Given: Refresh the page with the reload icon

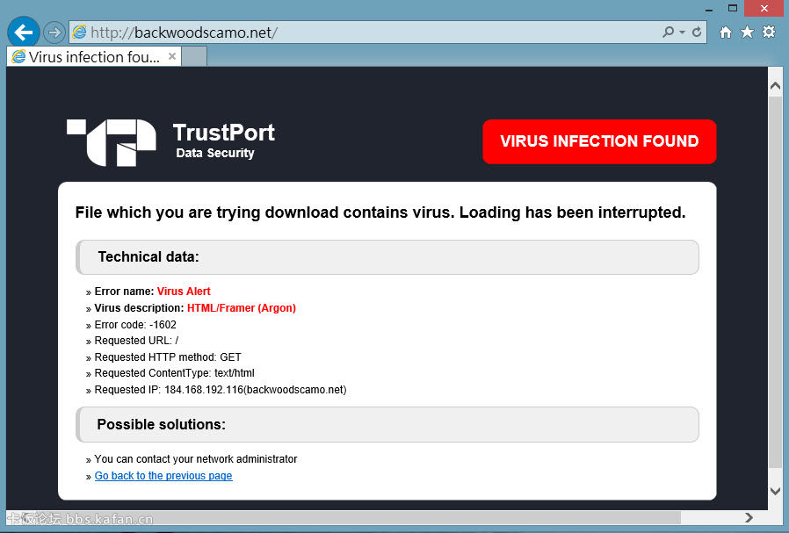Looking at the screenshot, I should coord(697,32).
